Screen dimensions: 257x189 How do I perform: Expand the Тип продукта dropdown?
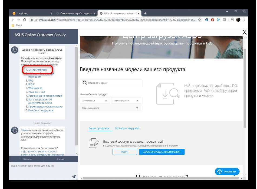coord(95,100)
